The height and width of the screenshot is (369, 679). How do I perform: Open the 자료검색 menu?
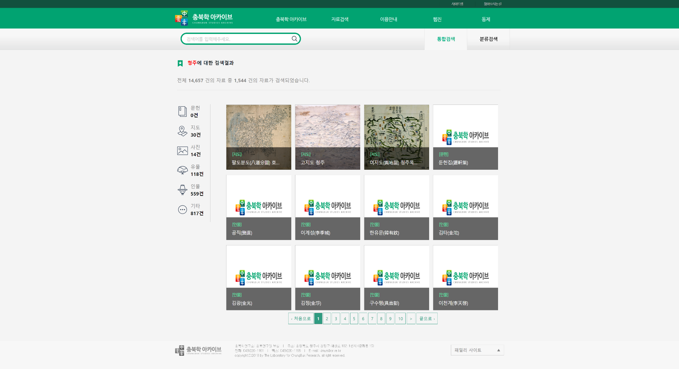(340, 19)
